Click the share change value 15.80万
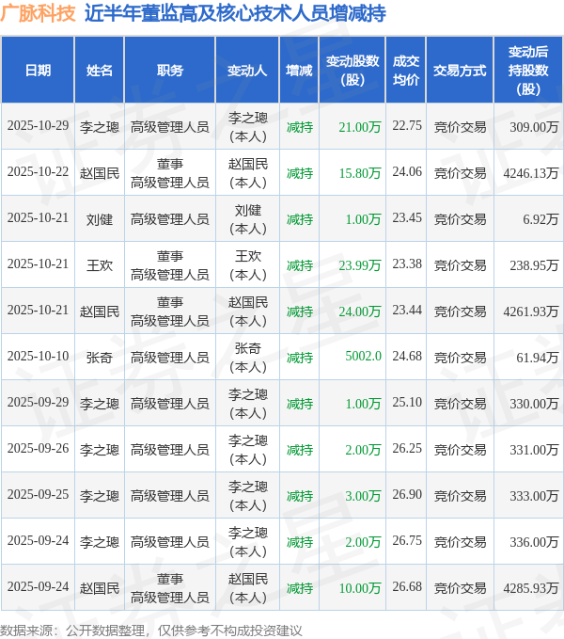This screenshot has height=639, width=564. pos(360,173)
